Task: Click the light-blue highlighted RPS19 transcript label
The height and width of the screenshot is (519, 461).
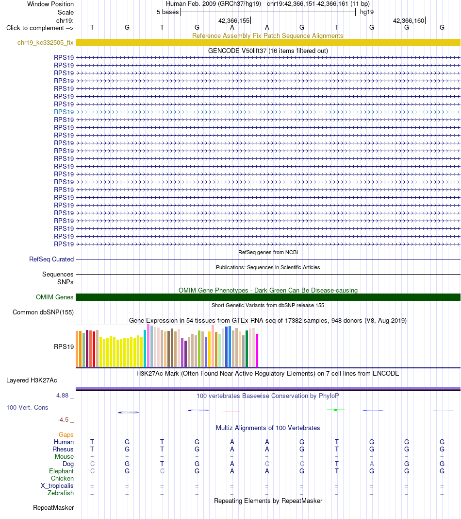Action: click(x=64, y=112)
